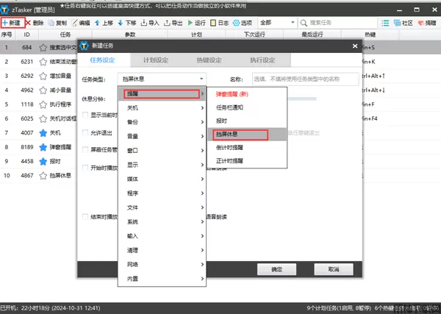Expand the 音量 submenu in the list
Screen dimensions: 441x314
[162, 136]
